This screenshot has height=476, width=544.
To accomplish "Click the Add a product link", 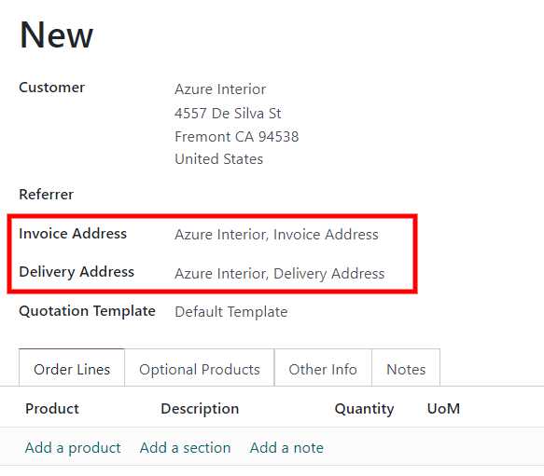I will point(73,448).
